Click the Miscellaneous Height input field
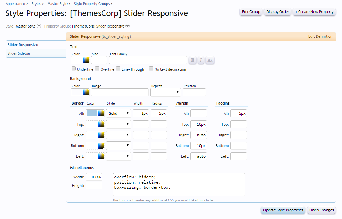This screenshot has width=342, height=219. [94, 185]
